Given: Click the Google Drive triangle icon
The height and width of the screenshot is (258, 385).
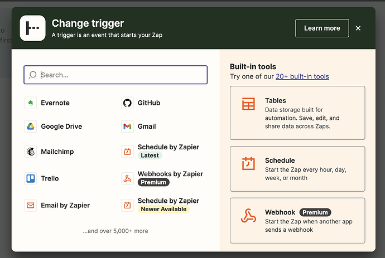Looking at the screenshot, I should click(x=31, y=126).
